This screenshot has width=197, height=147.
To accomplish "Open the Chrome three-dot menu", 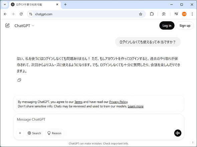I will 192,14.
